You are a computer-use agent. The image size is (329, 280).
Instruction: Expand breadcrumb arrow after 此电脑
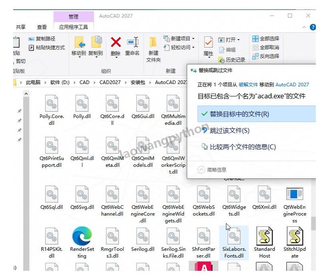pyautogui.click(x=45, y=82)
